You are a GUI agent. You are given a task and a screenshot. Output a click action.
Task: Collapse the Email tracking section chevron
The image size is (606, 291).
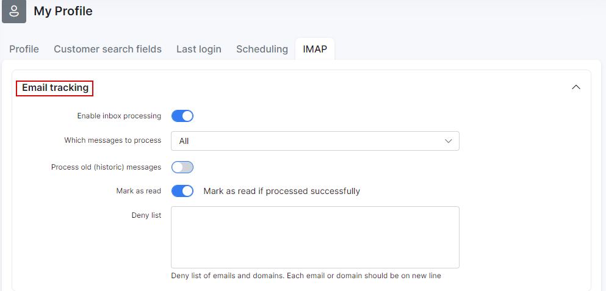[576, 87]
